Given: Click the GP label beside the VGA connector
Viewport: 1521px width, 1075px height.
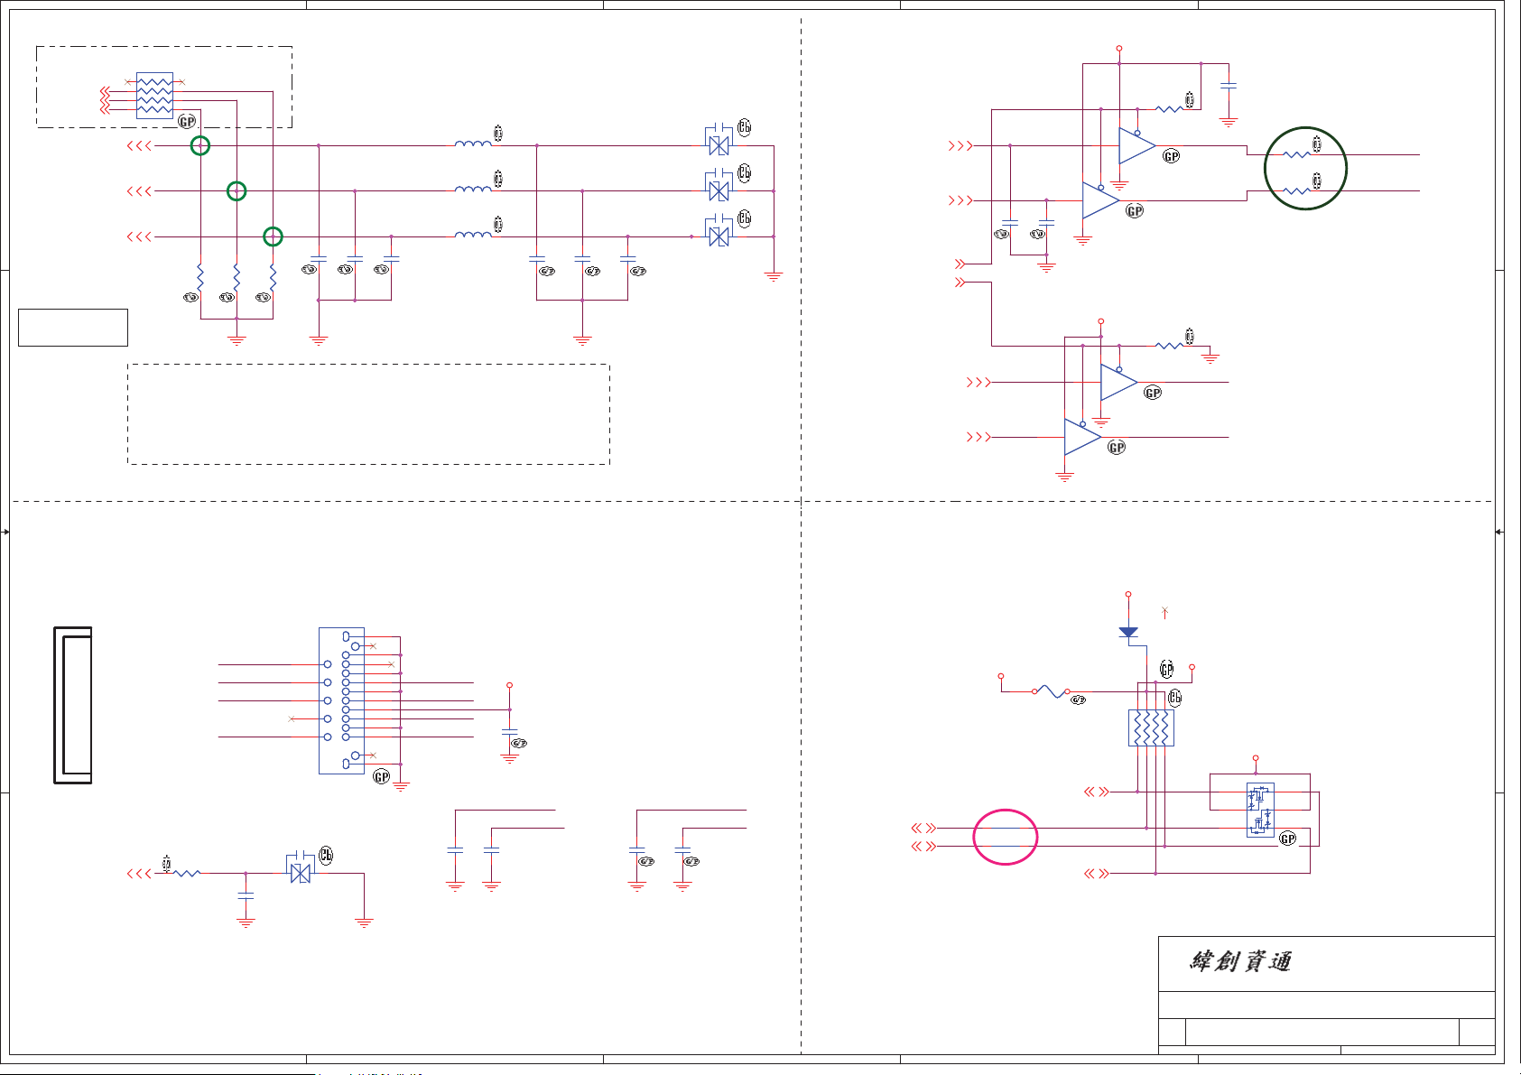Looking at the screenshot, I should tap(382, 776).
